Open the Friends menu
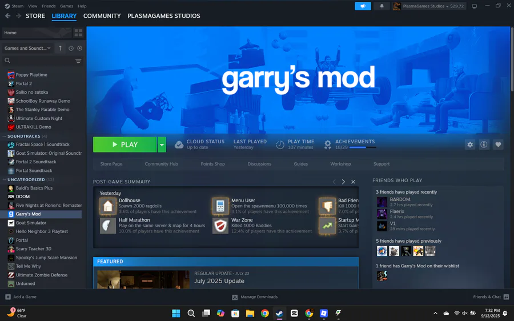Image resolution: width=514 pixels, height=321 pixels. 49,6
